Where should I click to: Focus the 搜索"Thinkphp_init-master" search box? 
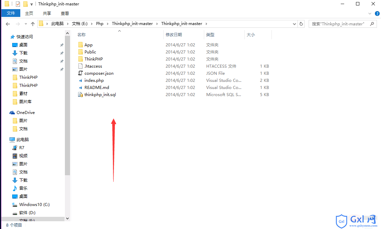342,24
